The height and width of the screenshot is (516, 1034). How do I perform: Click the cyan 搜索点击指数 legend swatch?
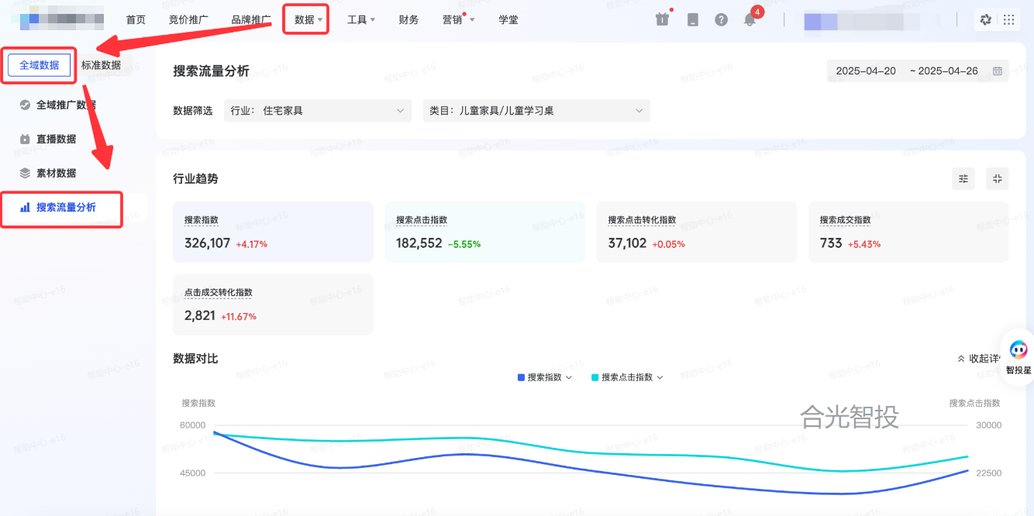[x=595, y=377]
